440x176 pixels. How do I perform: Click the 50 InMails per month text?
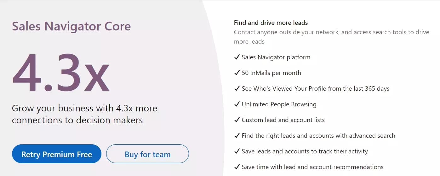pos(271,73)
